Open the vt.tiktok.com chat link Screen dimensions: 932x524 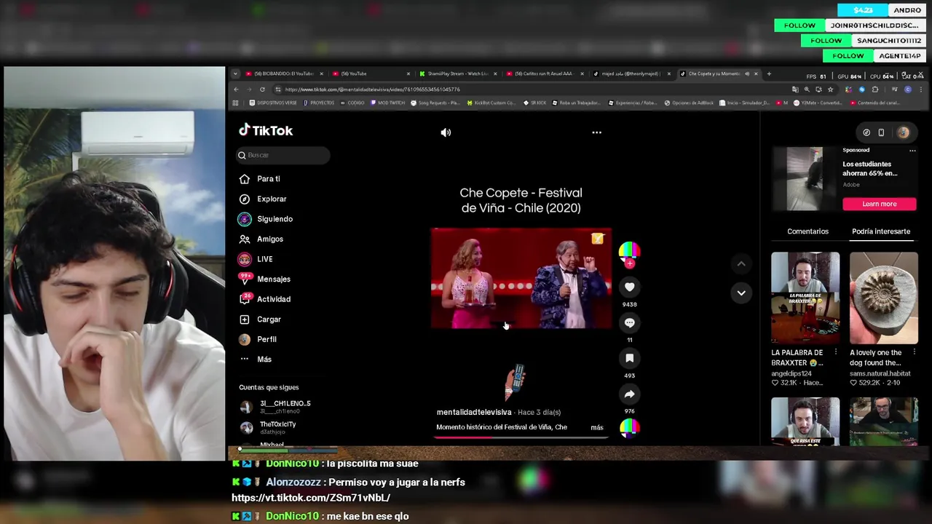click(311, 498)
